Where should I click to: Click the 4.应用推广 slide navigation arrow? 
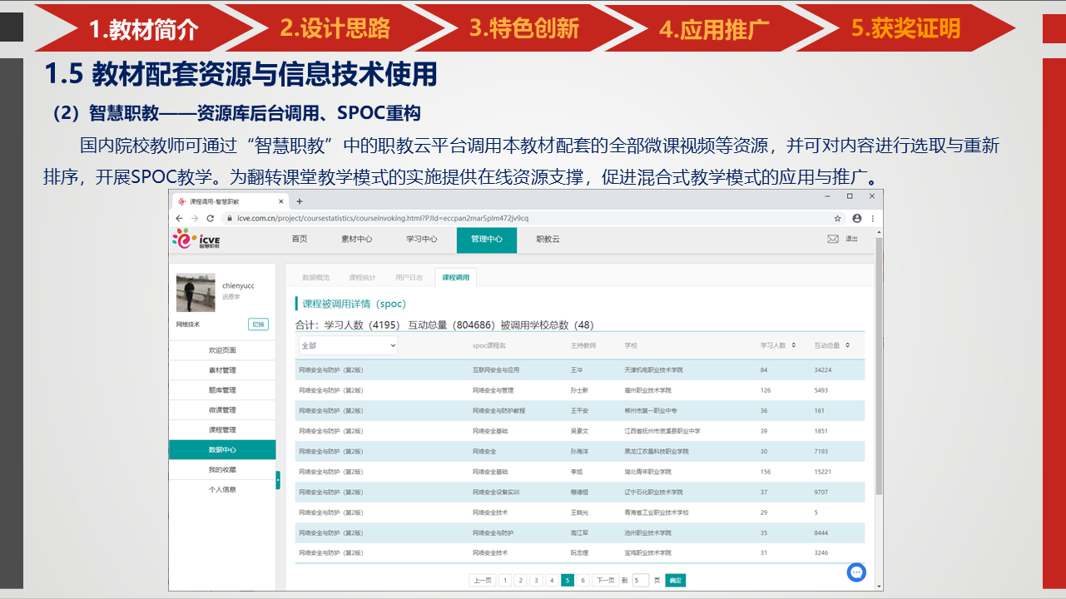tap(714, 28)
